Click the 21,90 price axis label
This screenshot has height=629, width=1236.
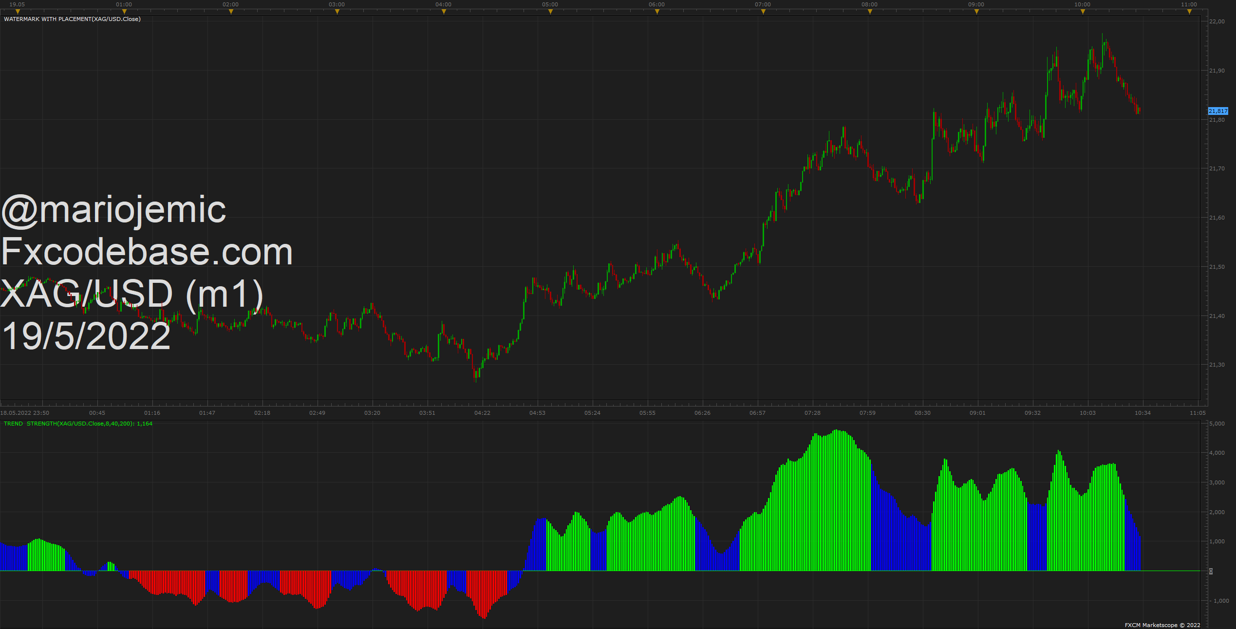pyautogui.click(x=1217, y=71)
